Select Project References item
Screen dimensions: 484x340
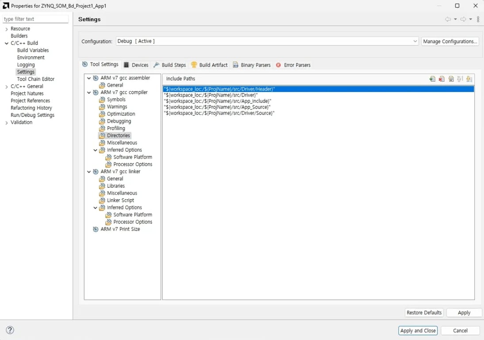click(x=30, y=100)
